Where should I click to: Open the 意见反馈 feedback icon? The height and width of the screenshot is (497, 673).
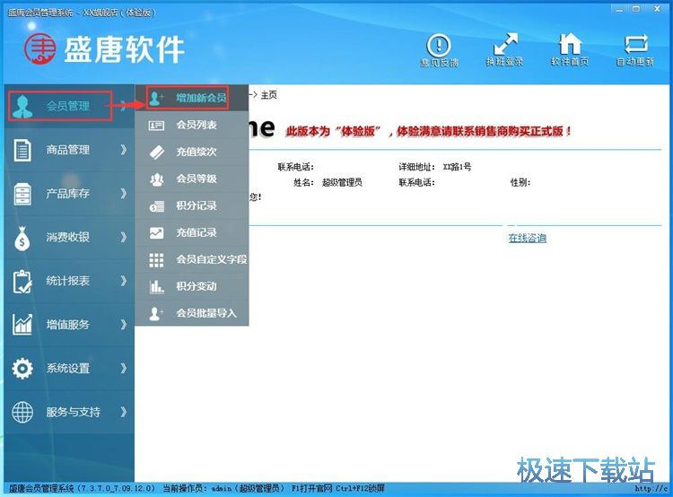click(x=439, y=45)
